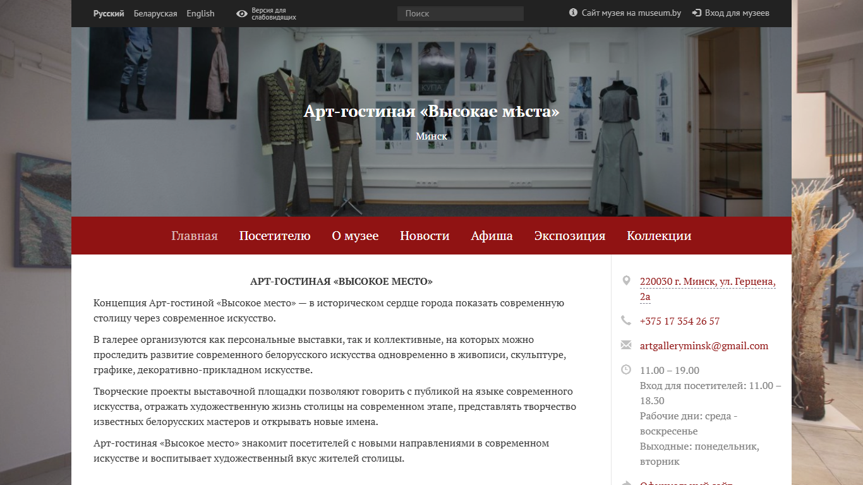Call phone number +375 17 354 26 57
Screen dimensions: 863x485
[680, 321]
